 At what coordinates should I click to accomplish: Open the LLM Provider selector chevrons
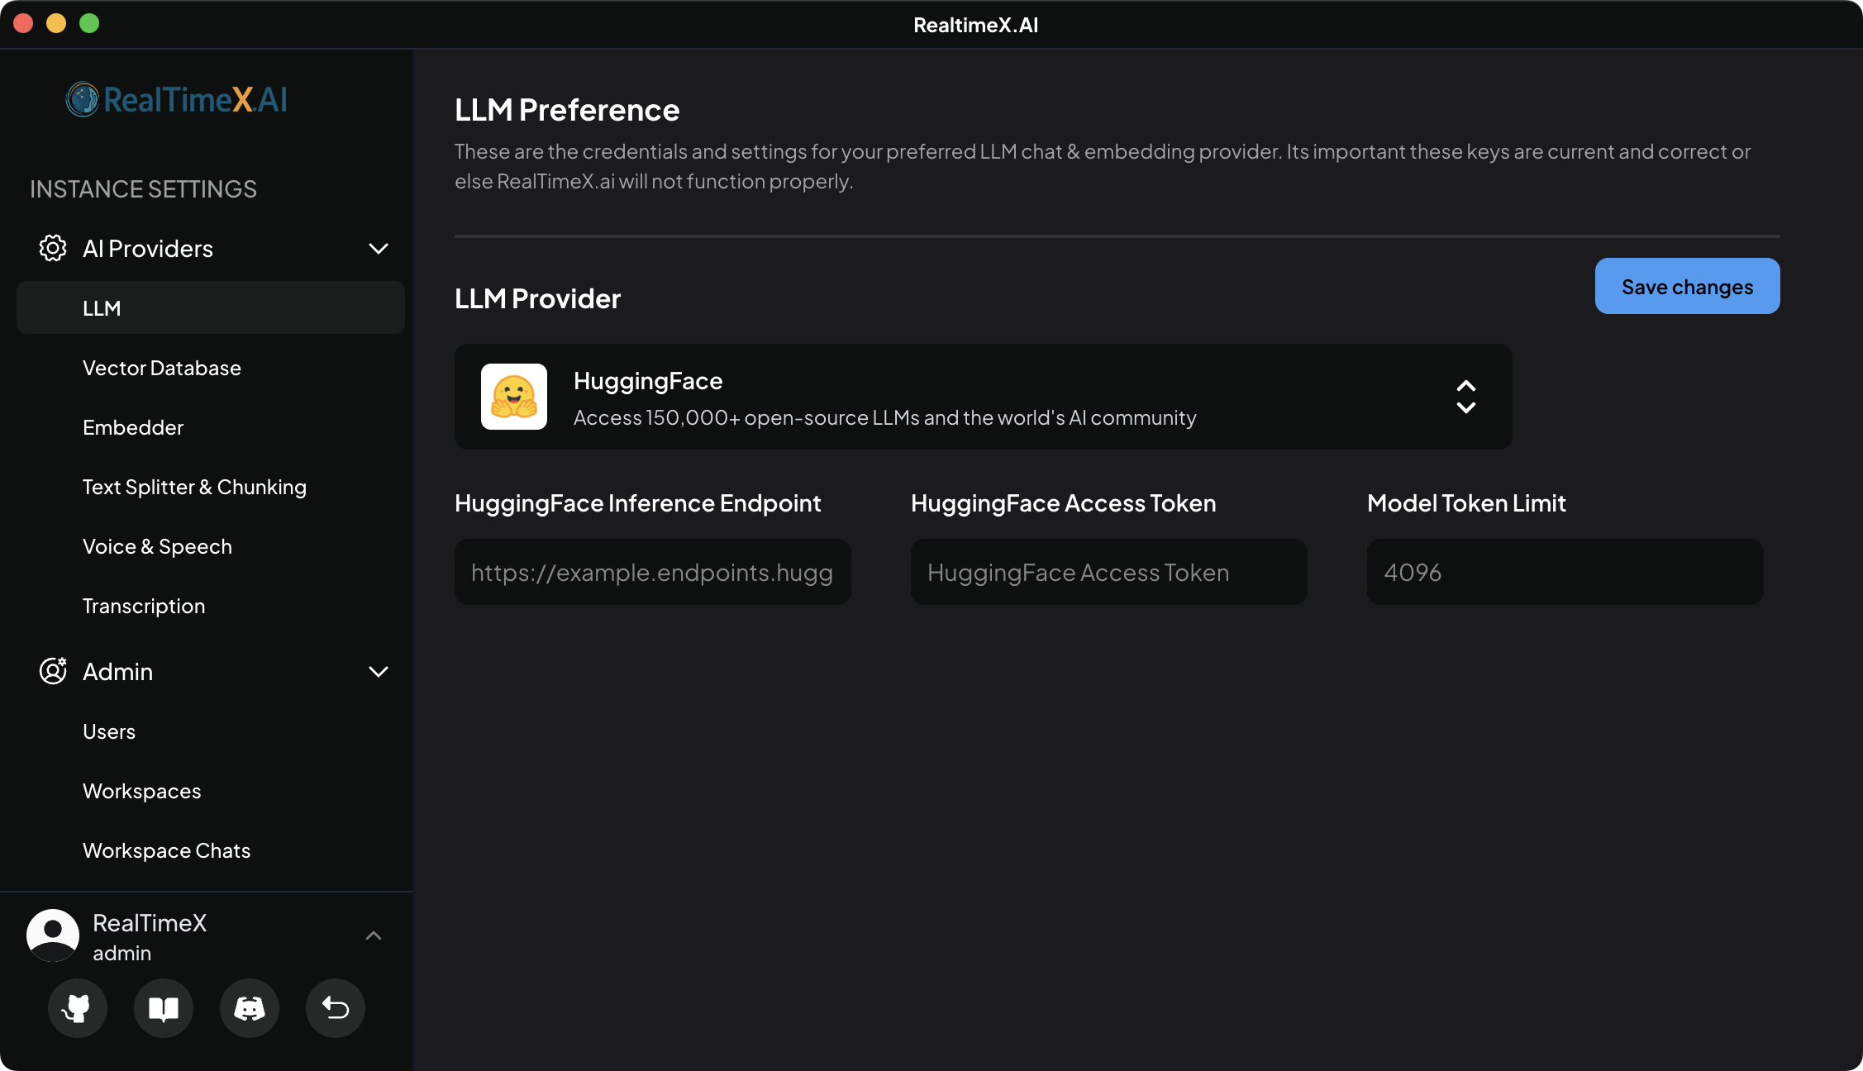click(x=1466, y=397)
